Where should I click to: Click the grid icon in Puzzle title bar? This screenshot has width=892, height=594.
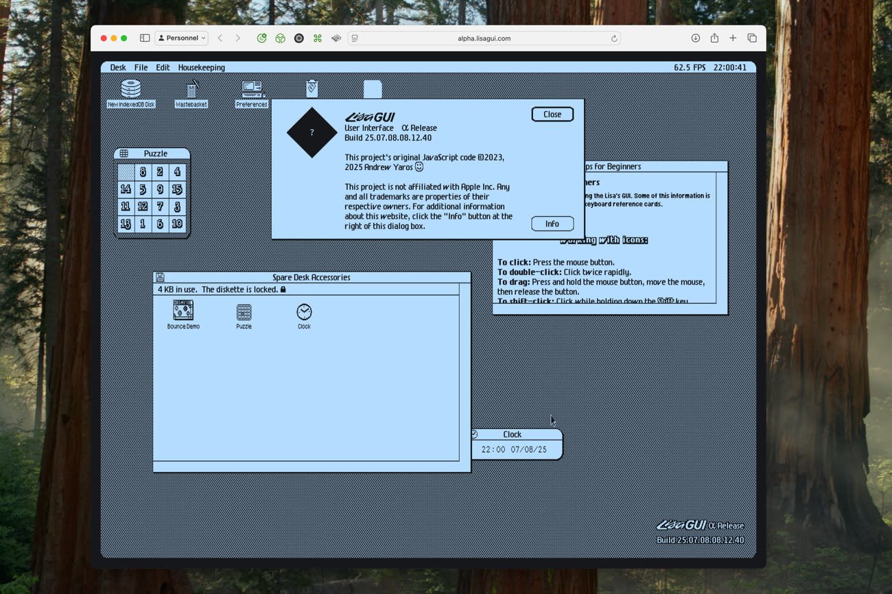tap(124, 154)
